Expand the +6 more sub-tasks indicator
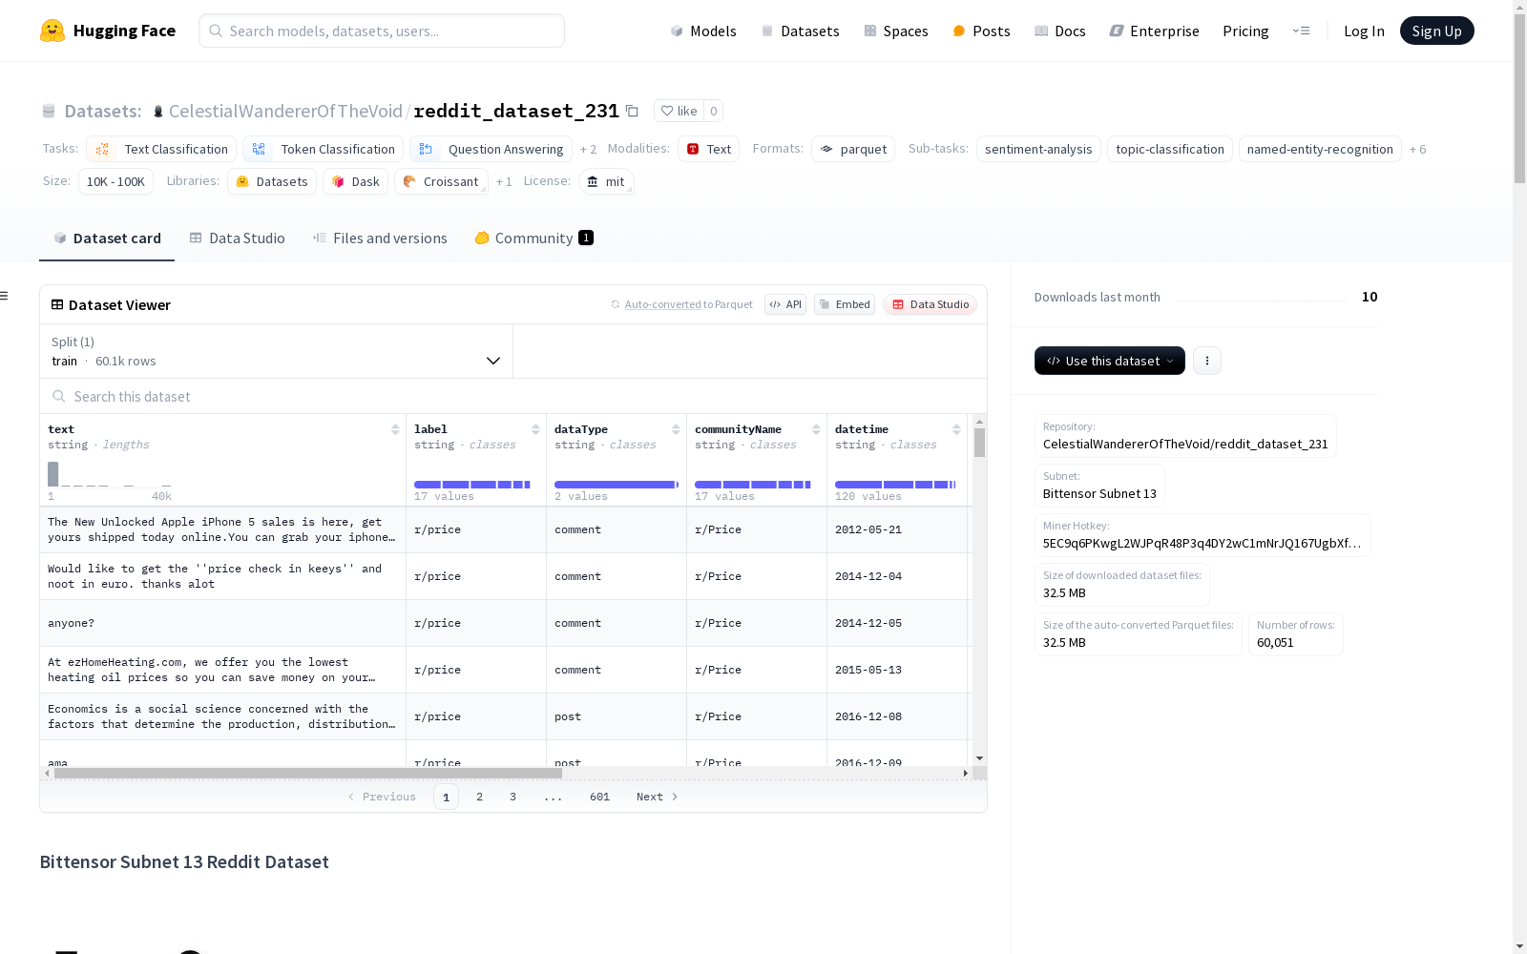The width and height of the screenshot is (1527, 954). coord(1417,149)
